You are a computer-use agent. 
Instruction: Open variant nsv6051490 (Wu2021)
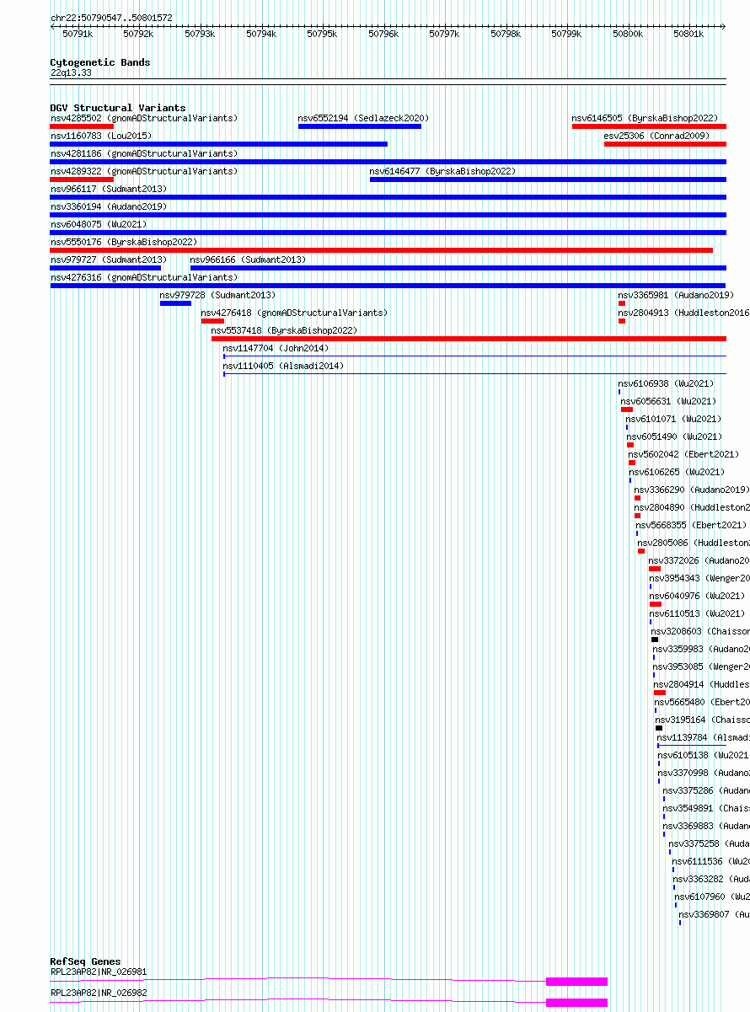pyautogui.click(x=675, y=436)
